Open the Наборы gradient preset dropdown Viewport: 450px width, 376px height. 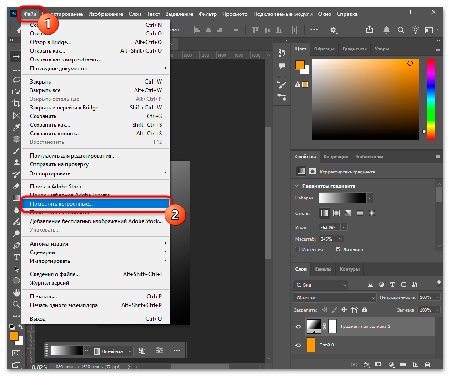[x=370, y=198]
